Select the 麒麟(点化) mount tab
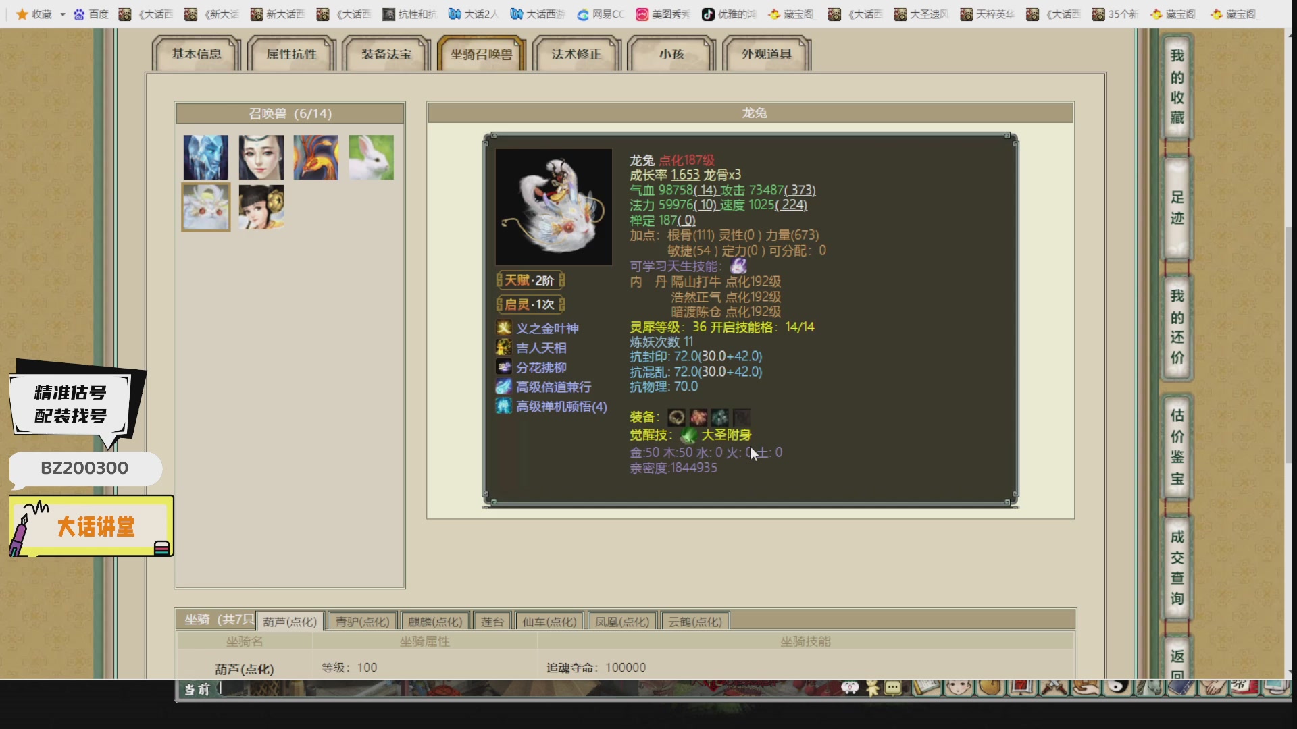This screenshot has height=729, width=1297. (x=436, y=621)
